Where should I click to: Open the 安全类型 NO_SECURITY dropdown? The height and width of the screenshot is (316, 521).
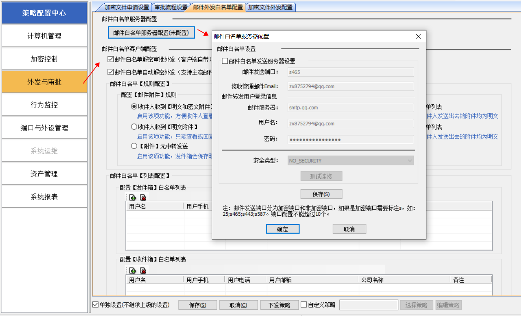(x=351, y=161)
